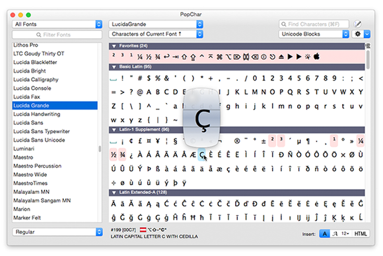
Task: Choose the Option key symbol in Favorites
Action: tap(228, 57)
